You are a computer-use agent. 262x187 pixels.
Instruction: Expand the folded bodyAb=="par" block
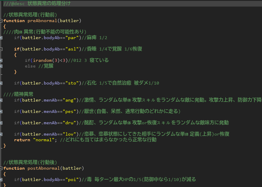(x=1, y=38)
